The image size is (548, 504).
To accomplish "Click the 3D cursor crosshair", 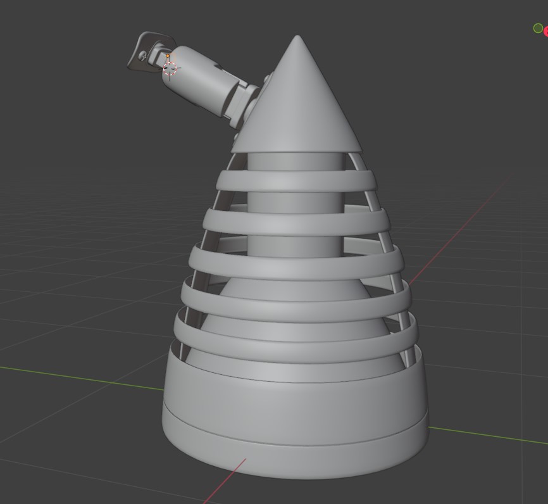I will click(x=170, y=68).
